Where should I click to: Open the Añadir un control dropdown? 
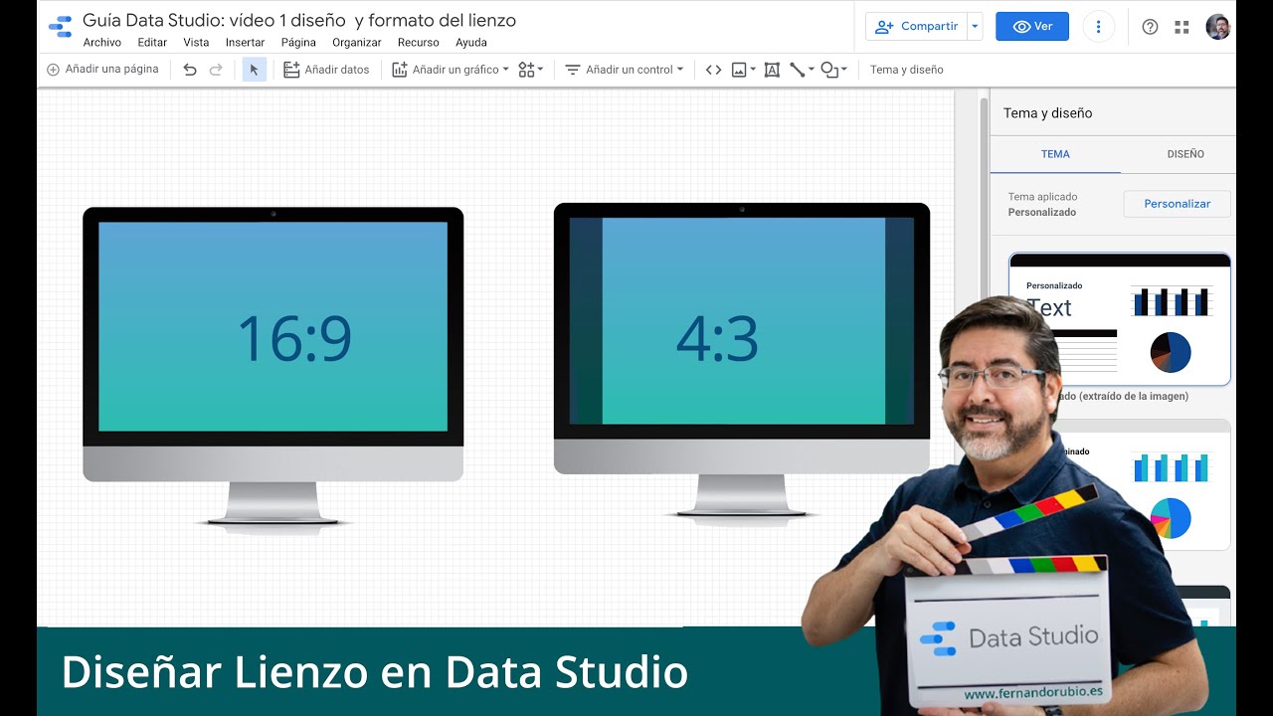[625, 70]
